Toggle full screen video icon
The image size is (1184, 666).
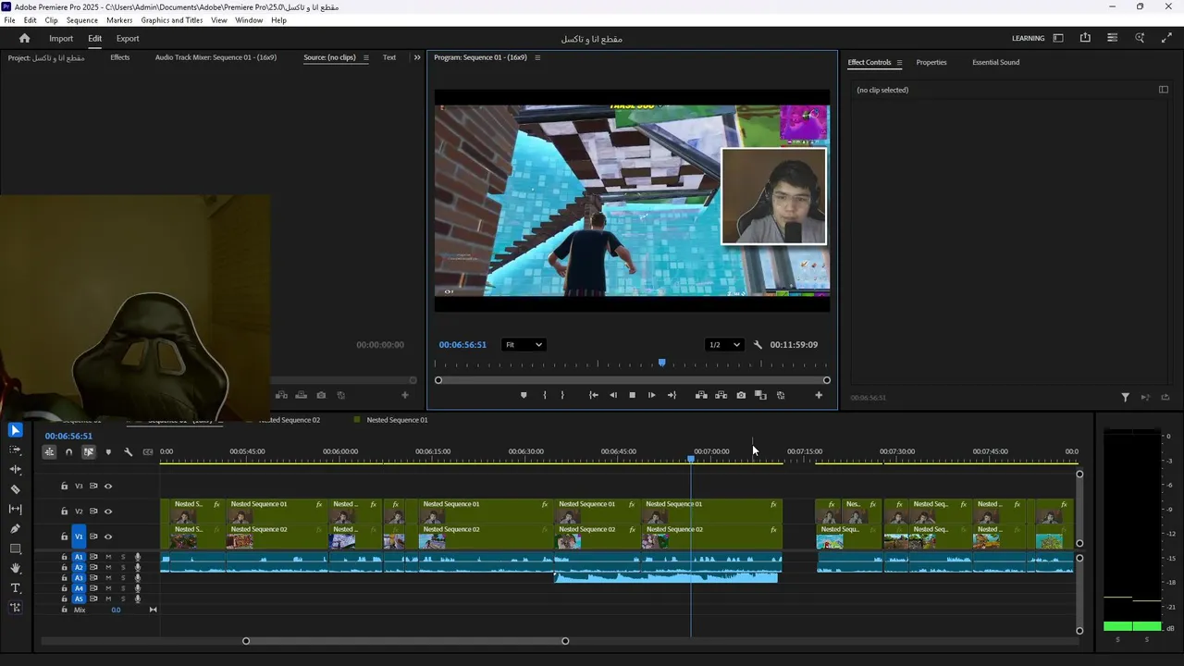click(x=1166, y=38)
